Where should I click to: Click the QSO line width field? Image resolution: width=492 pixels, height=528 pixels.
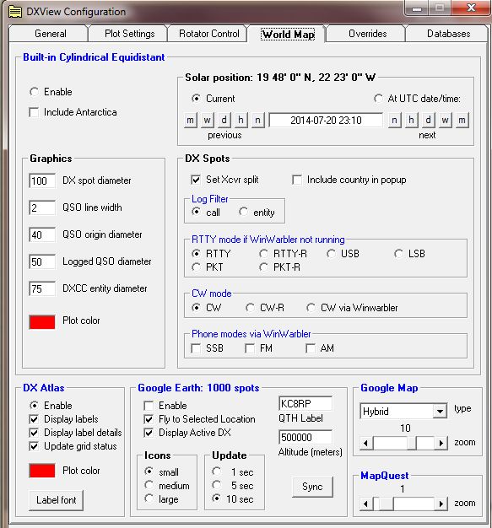tap(42, 207)
